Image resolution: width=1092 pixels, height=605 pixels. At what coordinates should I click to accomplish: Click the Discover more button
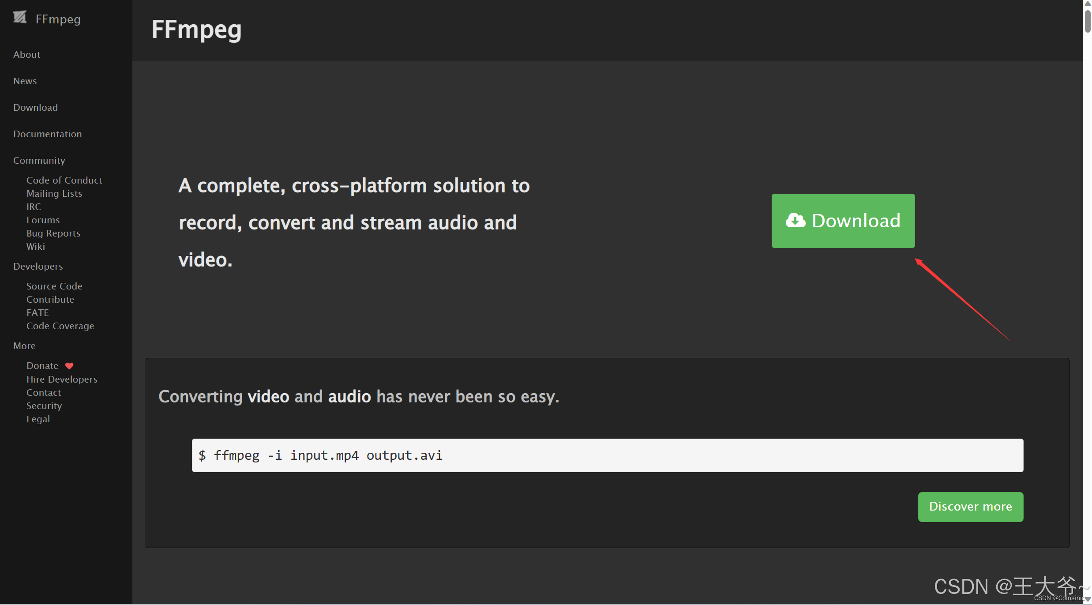coord(970,507)
